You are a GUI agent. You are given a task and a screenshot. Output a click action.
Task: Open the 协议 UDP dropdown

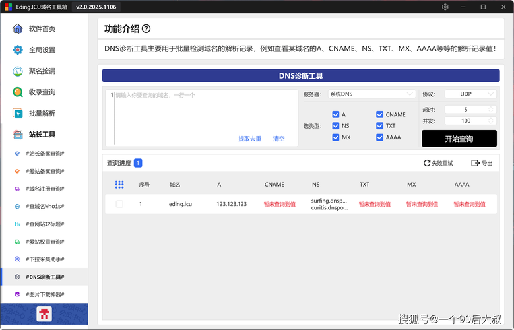point(470,94)
